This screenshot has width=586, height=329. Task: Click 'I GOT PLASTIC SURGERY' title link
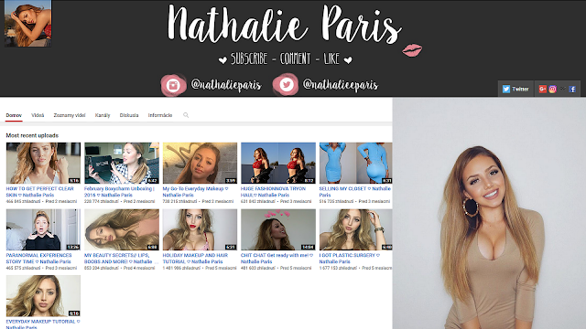350,258
